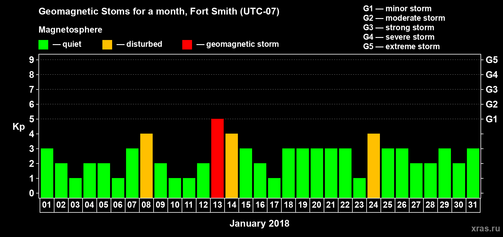This screenshot has height=237, width=503.
Task: Click the G2 label on right axis
Action: tap(492, 104)
